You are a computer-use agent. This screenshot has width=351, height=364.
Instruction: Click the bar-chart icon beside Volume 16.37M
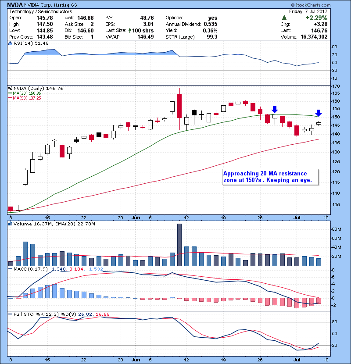(x=10, y=224)
